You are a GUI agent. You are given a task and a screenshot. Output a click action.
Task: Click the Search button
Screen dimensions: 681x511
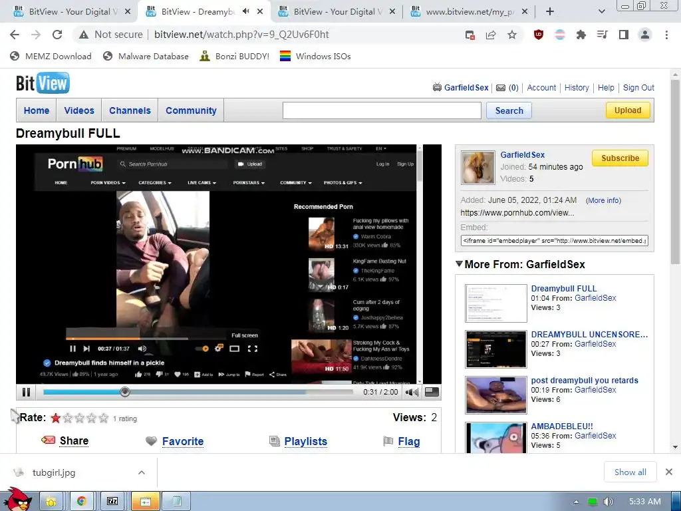tap(509, 111)
